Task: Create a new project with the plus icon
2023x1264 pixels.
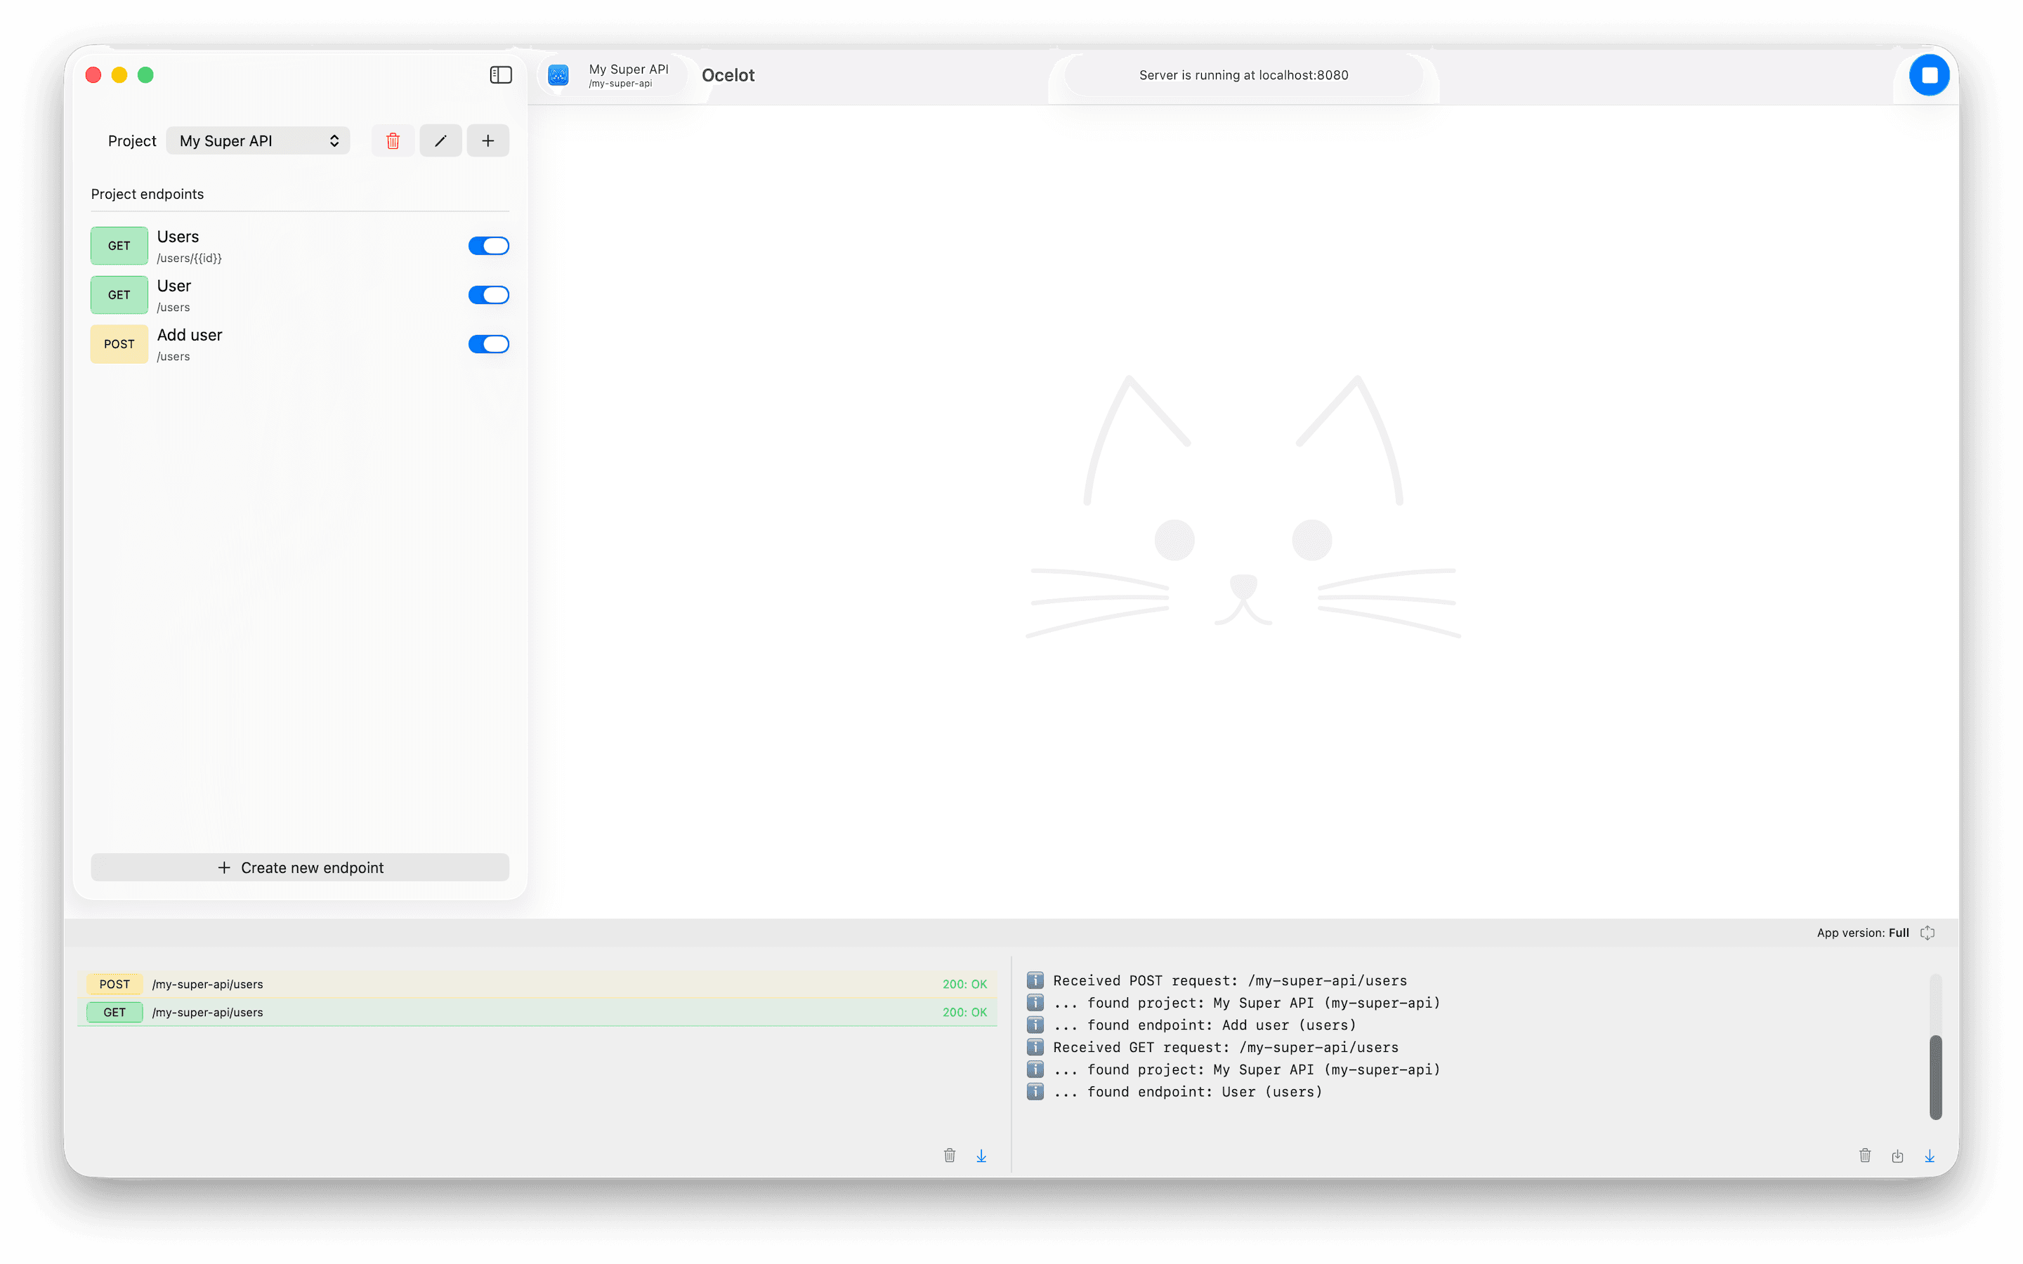Action: tap(488, 140)
